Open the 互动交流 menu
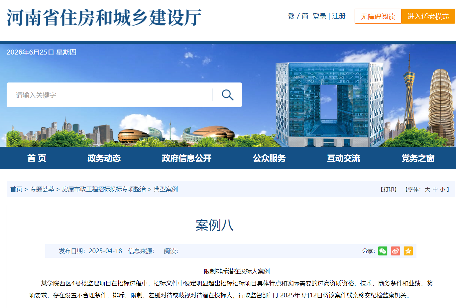456x308 pixels. click(x=344, y=158)
